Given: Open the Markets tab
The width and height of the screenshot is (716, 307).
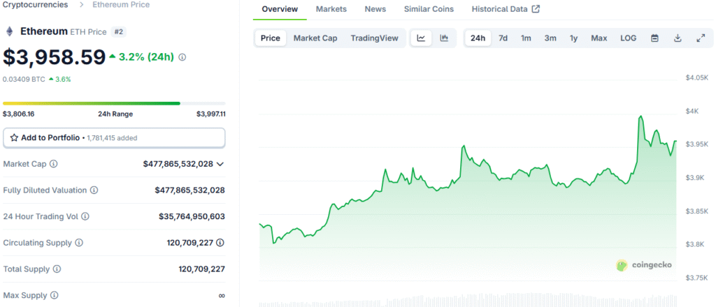Looking at the screenshot, I should pyautogui.click(x=331, y=9).
